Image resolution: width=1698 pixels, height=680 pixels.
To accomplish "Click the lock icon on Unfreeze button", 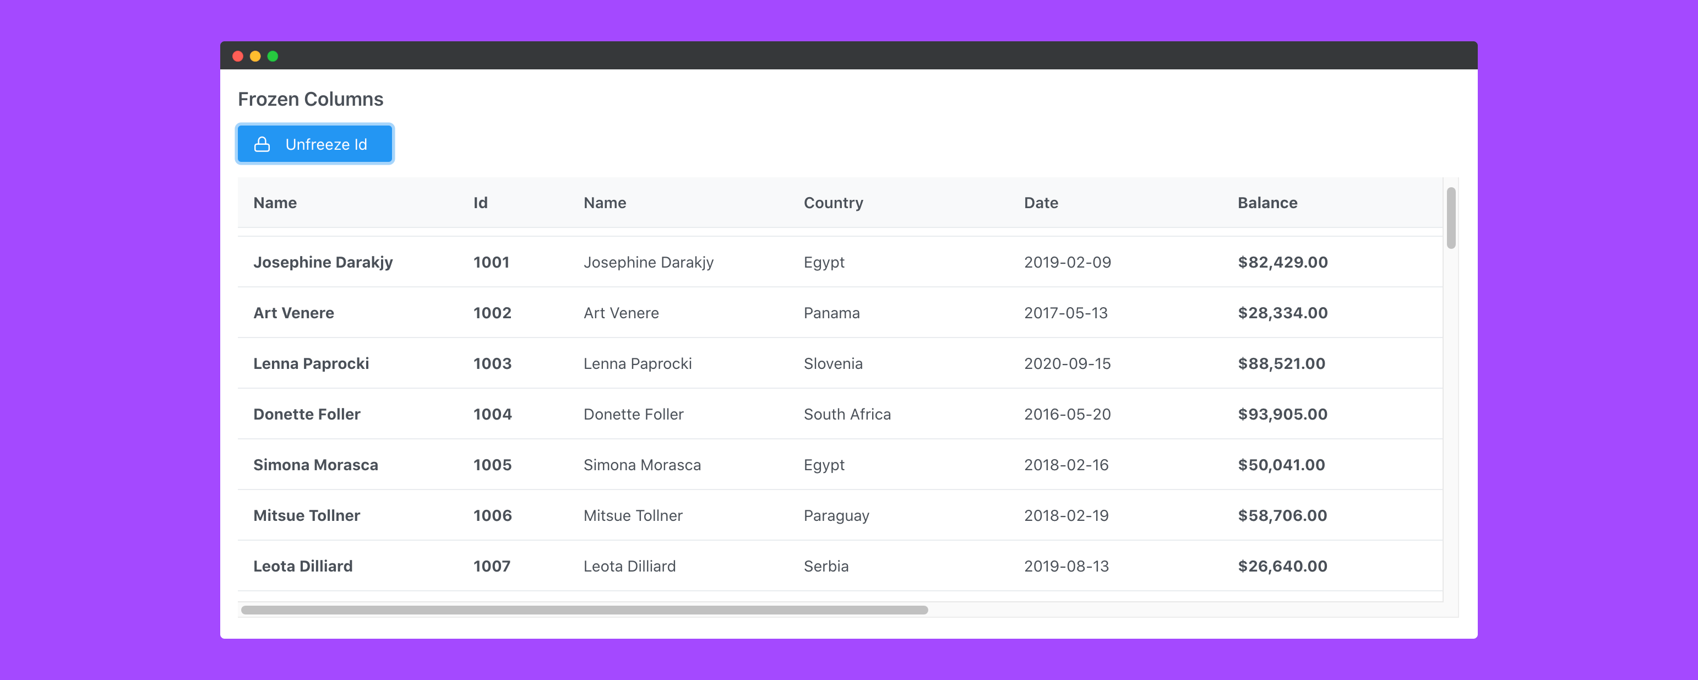I will tap(262, 144).
